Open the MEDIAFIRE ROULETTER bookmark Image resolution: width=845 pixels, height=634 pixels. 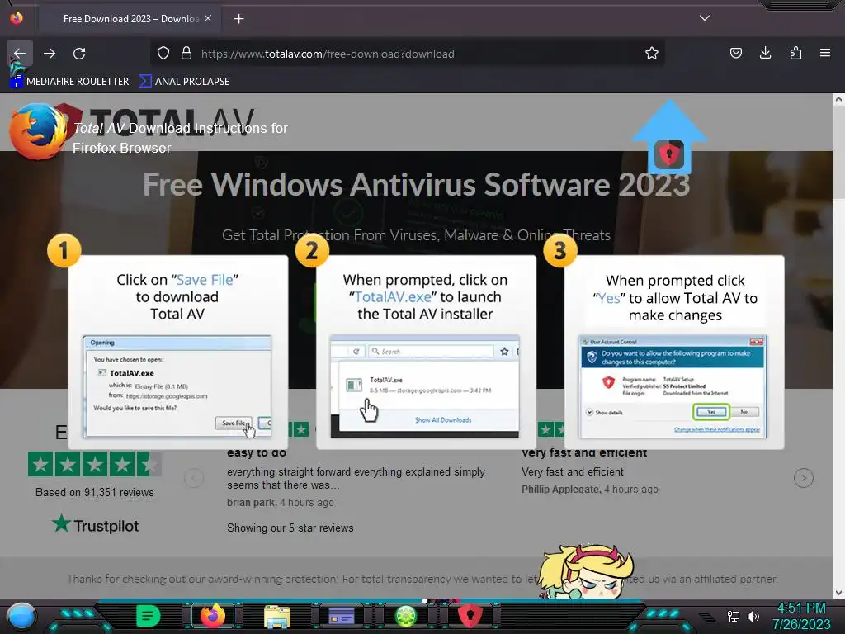coord(69,82)
